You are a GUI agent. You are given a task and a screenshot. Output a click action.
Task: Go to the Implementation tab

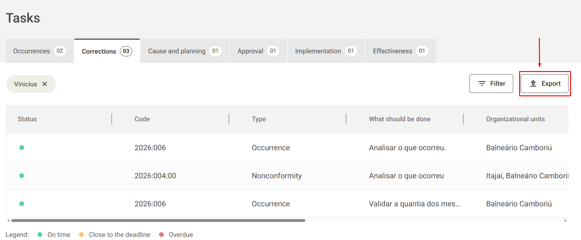click(326, 51)
